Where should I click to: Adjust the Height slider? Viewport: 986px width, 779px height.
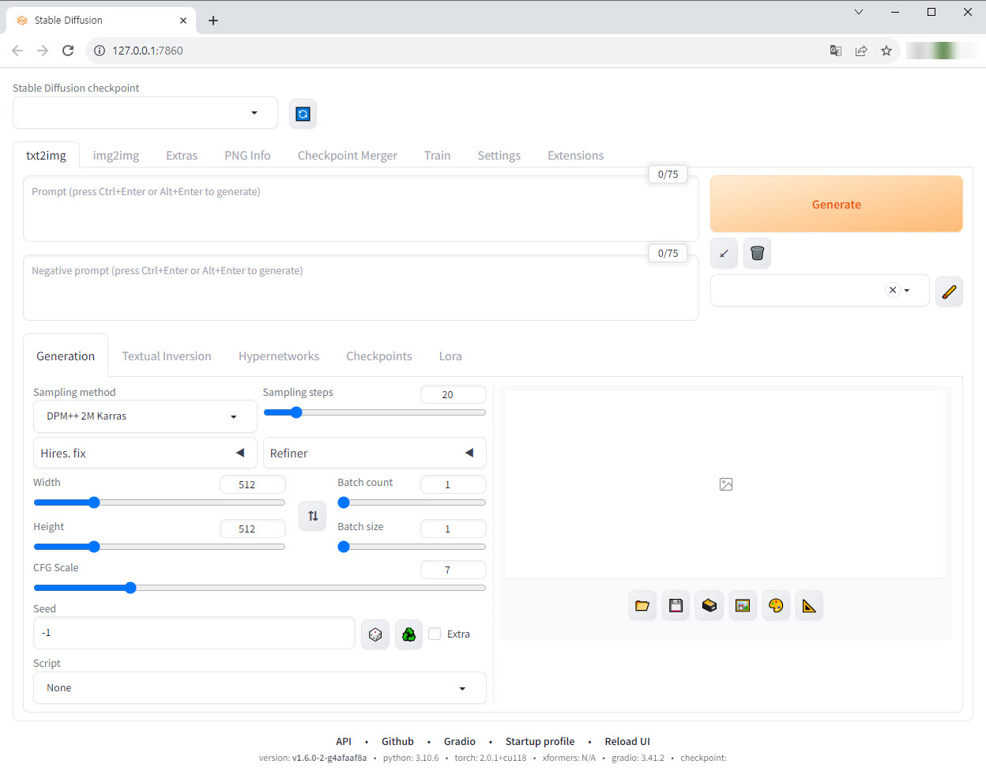click(x=159, y=547)
